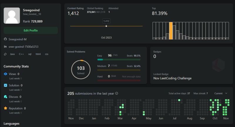Click the Badges count 0
Screen dimensions: 235x127
click(155, 56)
